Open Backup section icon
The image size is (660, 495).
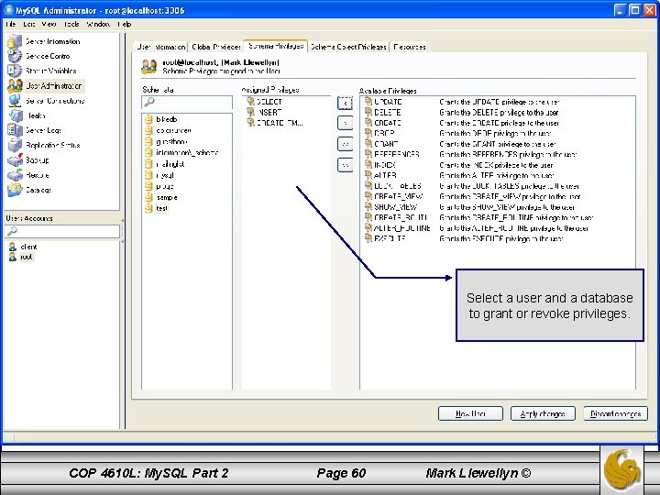tap(15, 159)
